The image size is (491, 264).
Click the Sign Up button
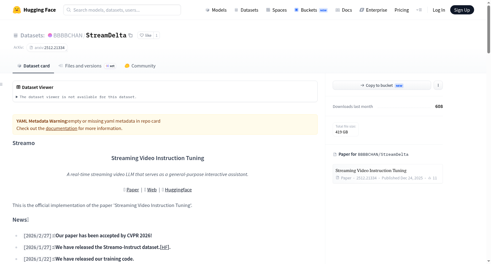(x=462, y=10)
